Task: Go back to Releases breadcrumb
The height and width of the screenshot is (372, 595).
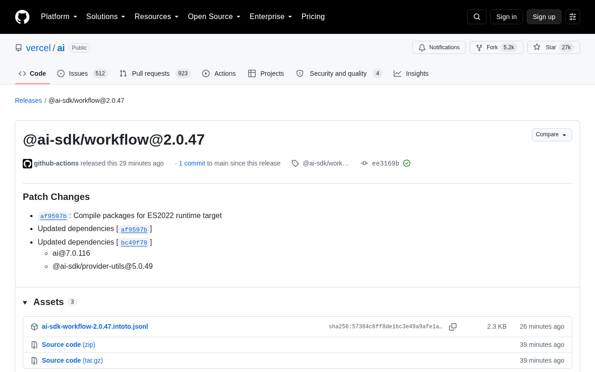Action: 28,100
